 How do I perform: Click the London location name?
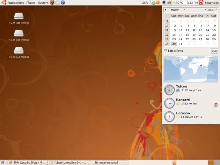pyautogui.click(x=183, y=113)
